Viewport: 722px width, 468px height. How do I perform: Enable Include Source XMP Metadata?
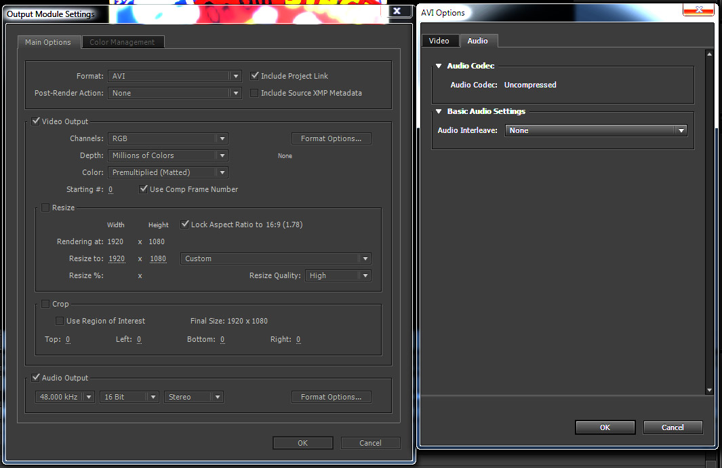(x=254, y=93)
